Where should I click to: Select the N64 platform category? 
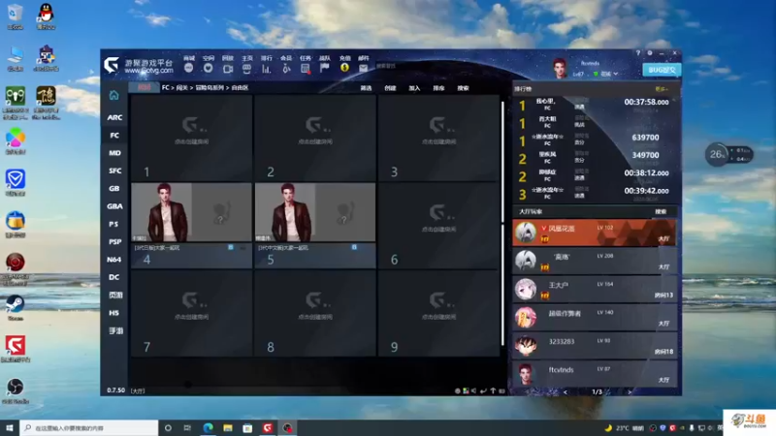[114, 260]
